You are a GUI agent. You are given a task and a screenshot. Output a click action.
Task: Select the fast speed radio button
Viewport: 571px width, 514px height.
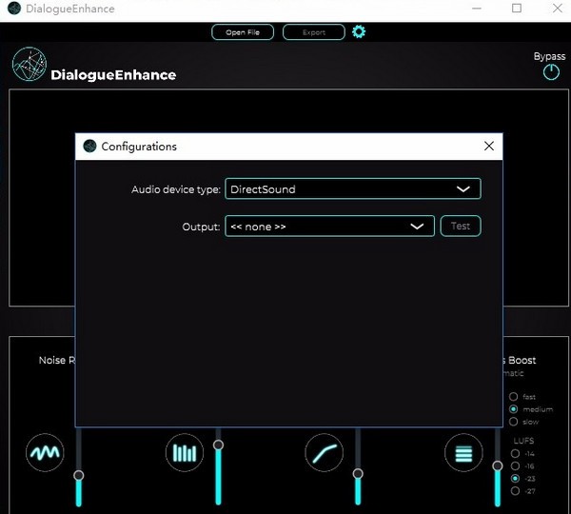[514, 396]
